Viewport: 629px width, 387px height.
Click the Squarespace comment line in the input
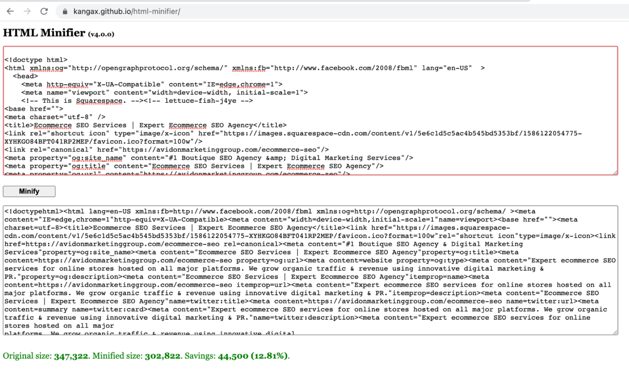(x=137, y=101)
